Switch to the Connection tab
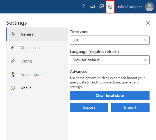This screenshot has height=140, width=156. coord(37,48)
